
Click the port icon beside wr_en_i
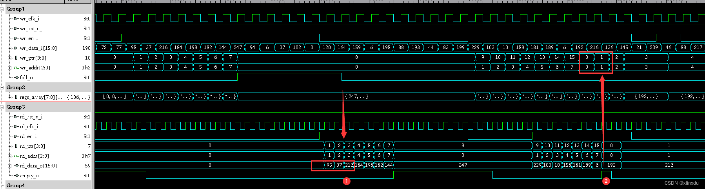click(x=16, y=38)
